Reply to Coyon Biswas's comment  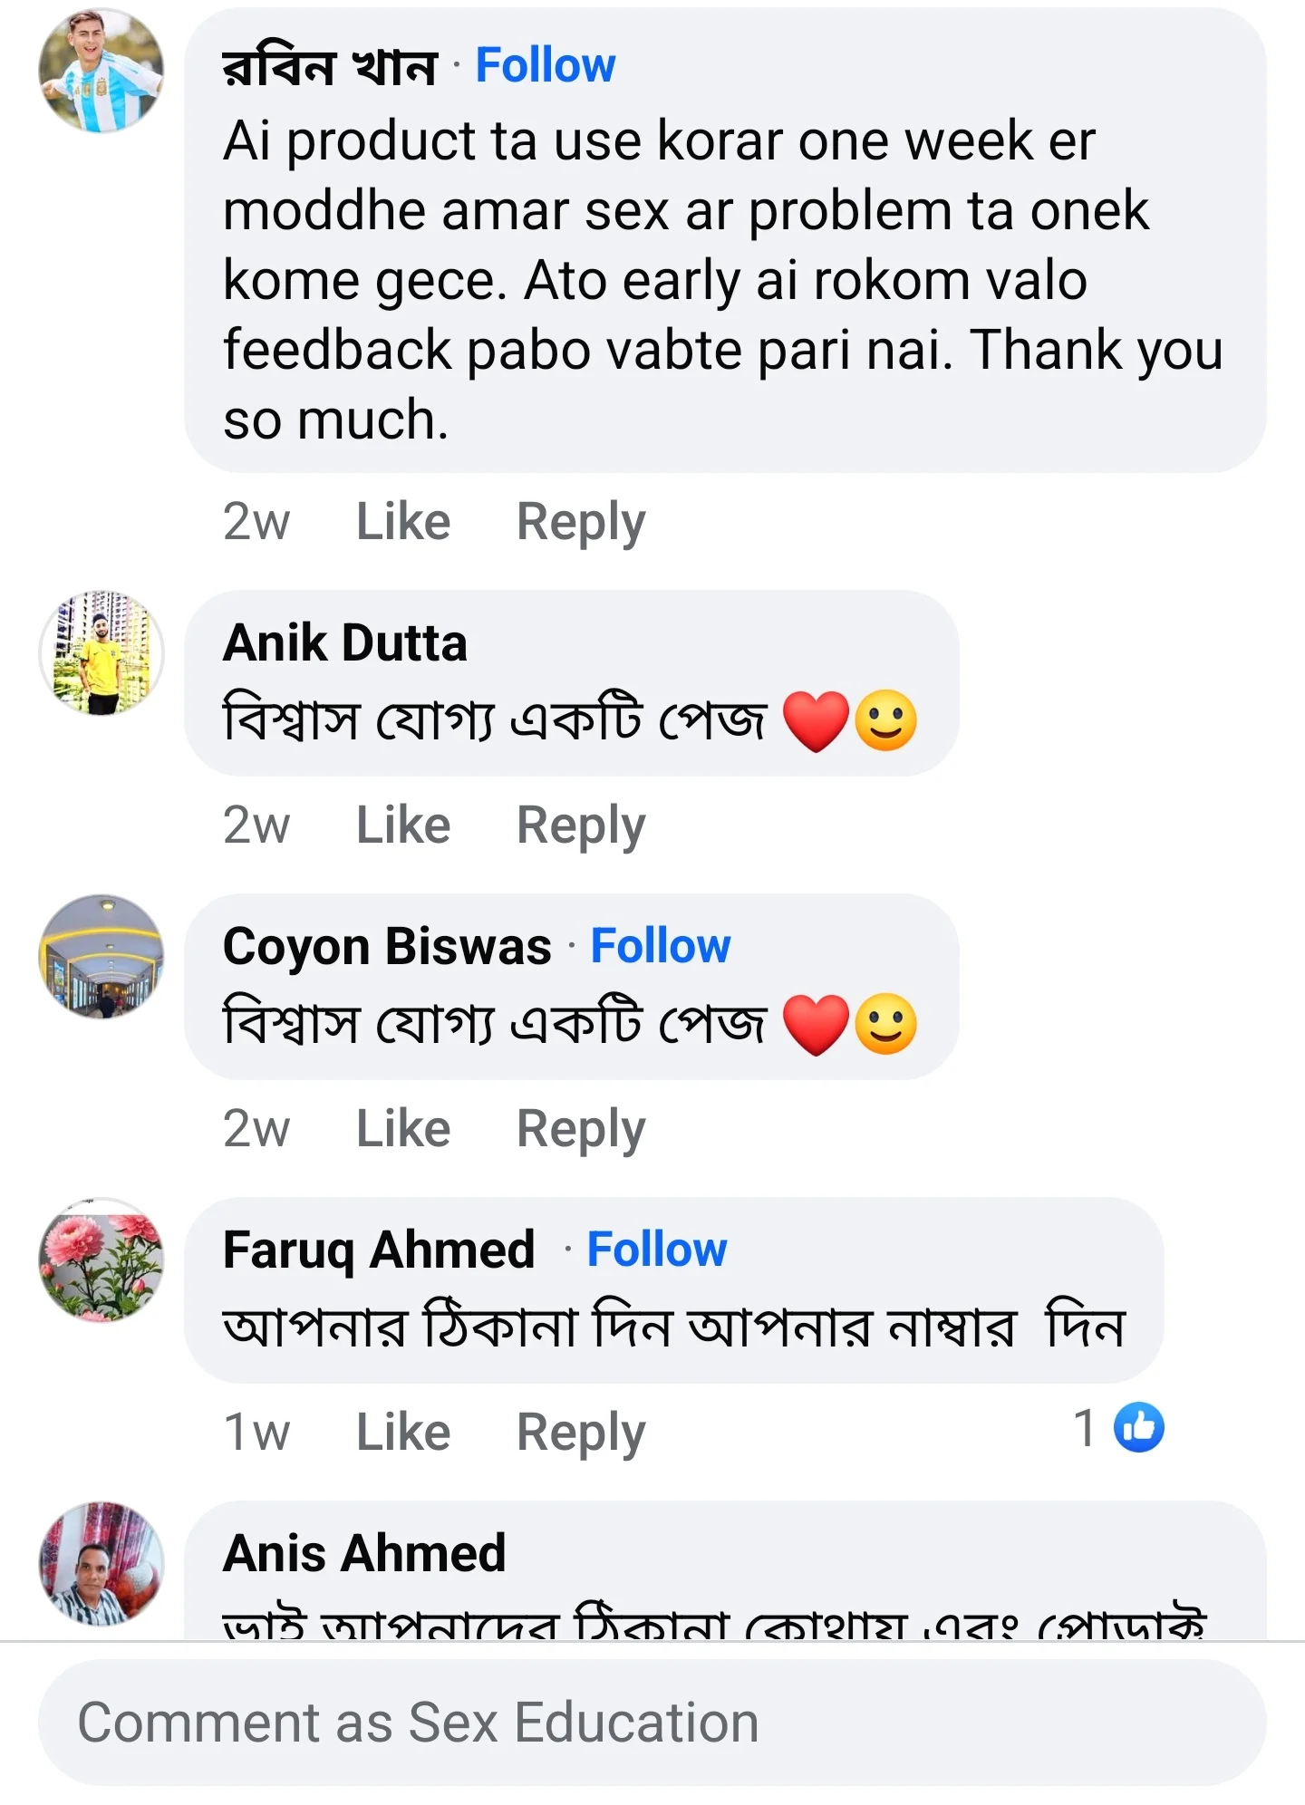581,1126
